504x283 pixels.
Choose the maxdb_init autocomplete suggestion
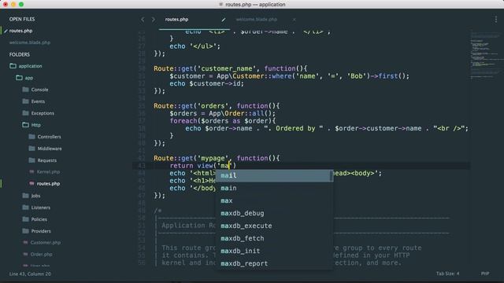click(x=274, y=251)
